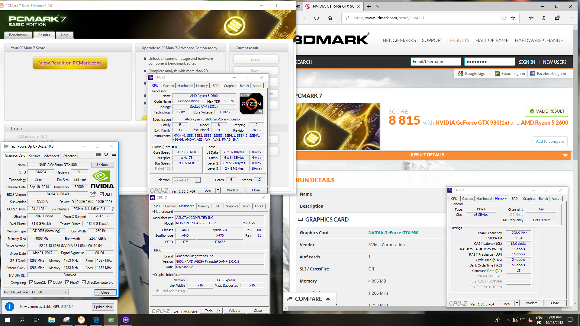Switch to the Sensors tab in GPU-Z
580x326 pixels.
tap(34, 156)
